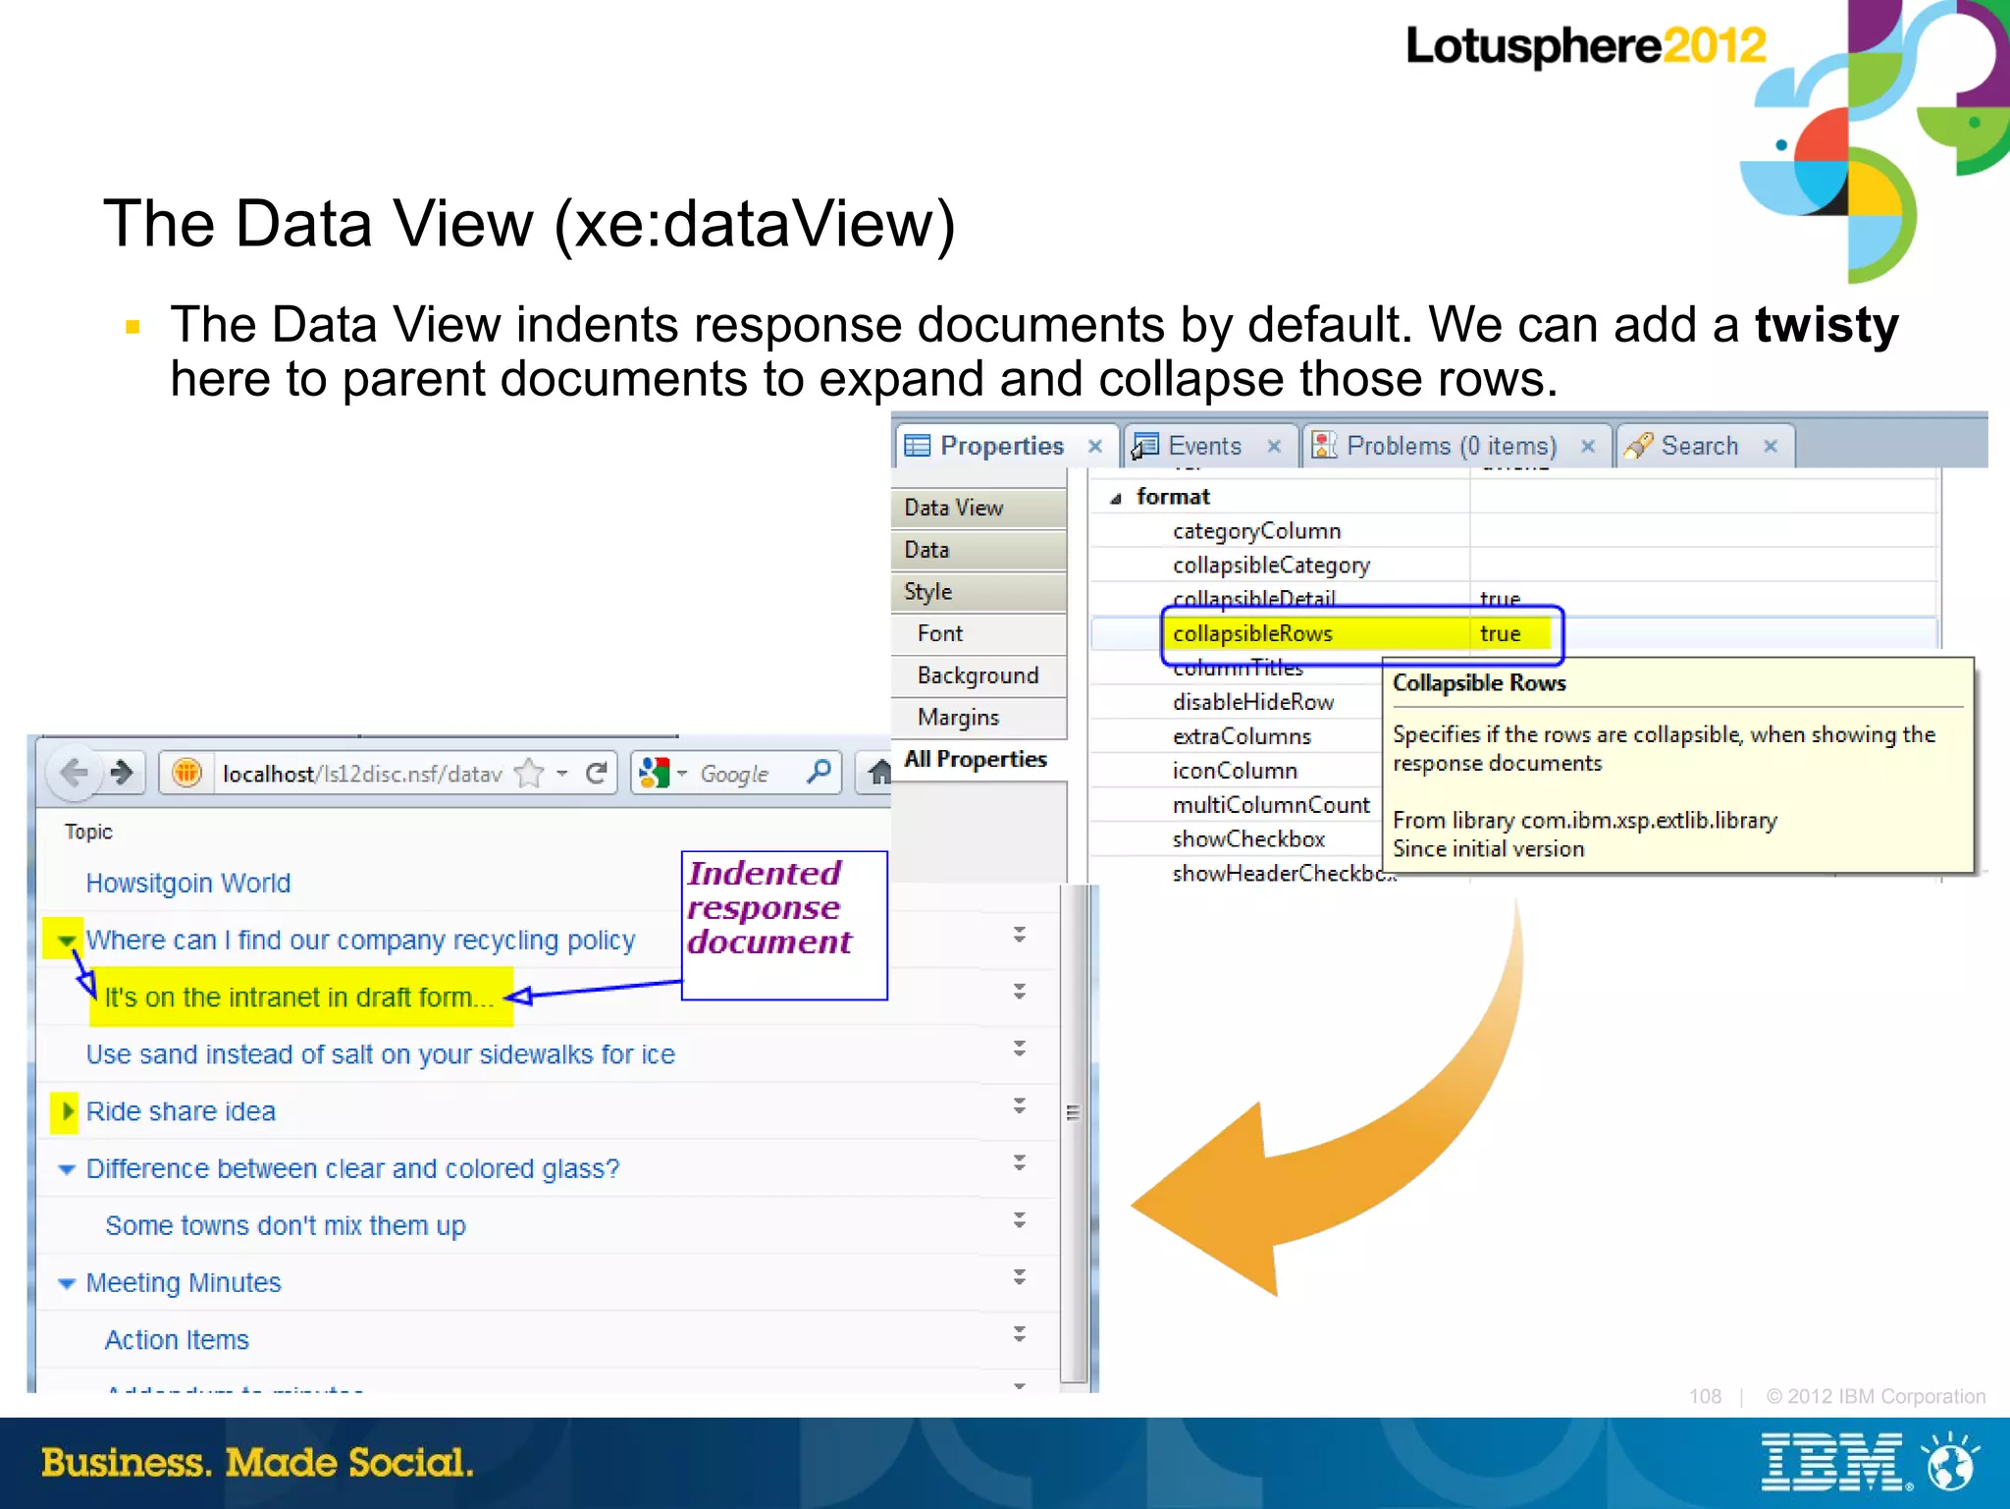
Task: Collapse the format property group
Action: point(1115,499)
